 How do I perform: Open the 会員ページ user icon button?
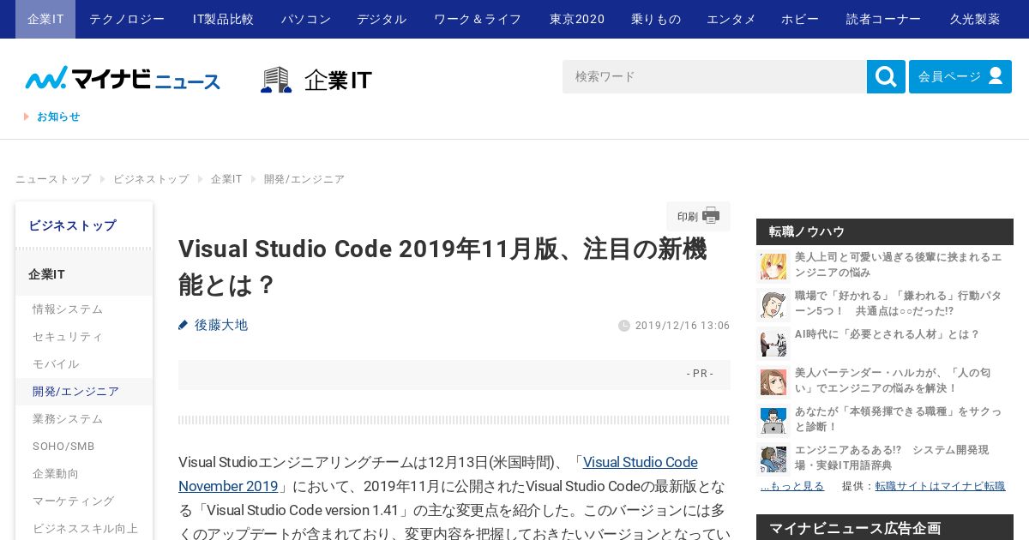(995, 76)
